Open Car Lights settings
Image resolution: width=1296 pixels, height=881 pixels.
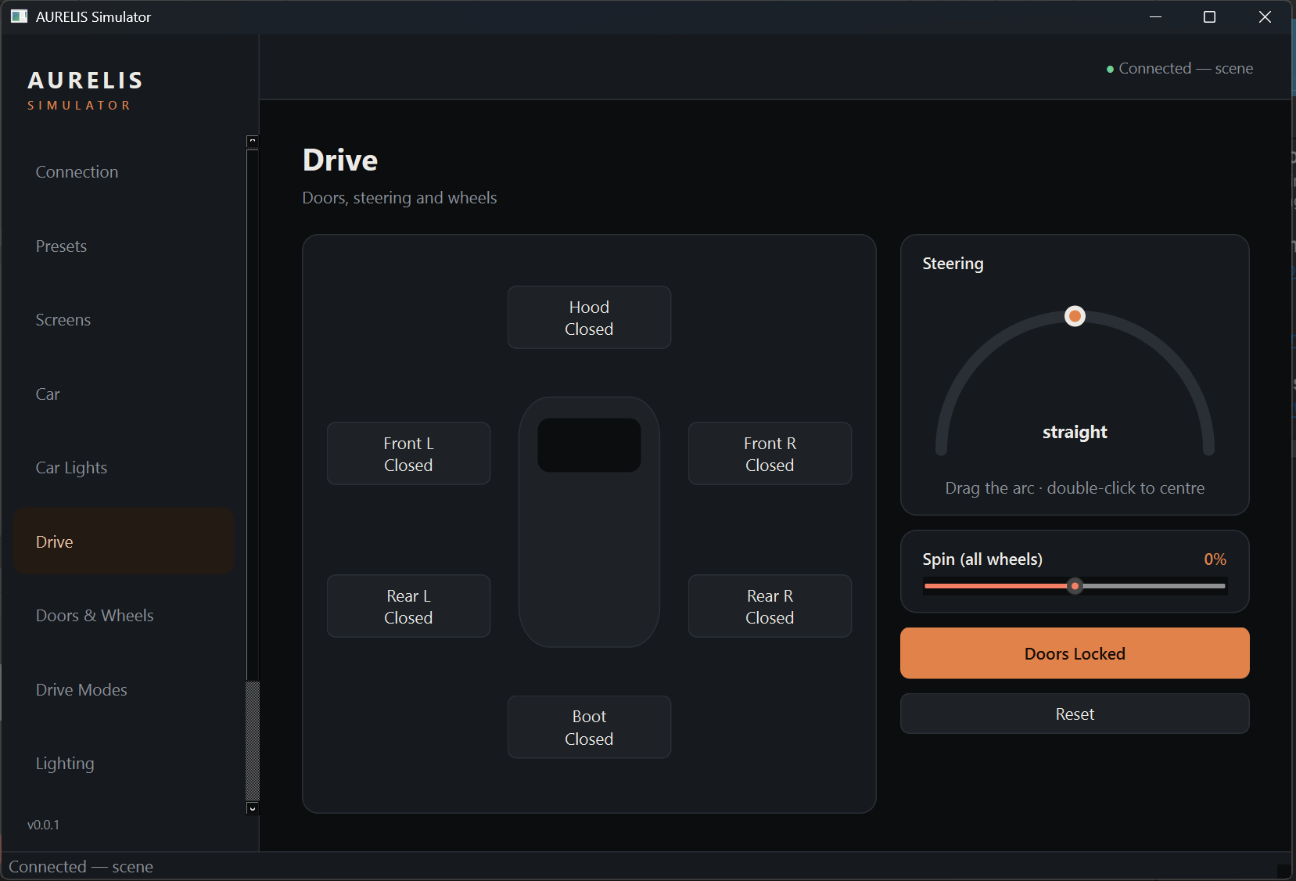coord(124,468)
